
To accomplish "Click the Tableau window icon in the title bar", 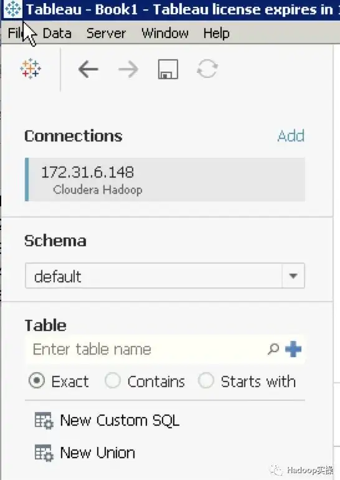I will [x=13, y=9].
